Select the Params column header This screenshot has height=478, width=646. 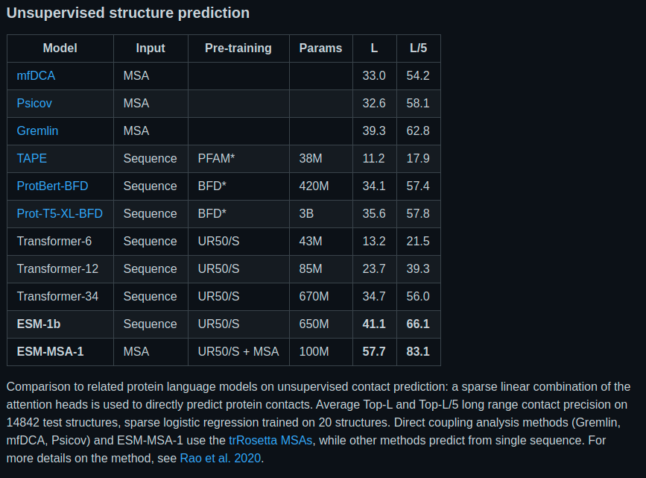[320, 48]
